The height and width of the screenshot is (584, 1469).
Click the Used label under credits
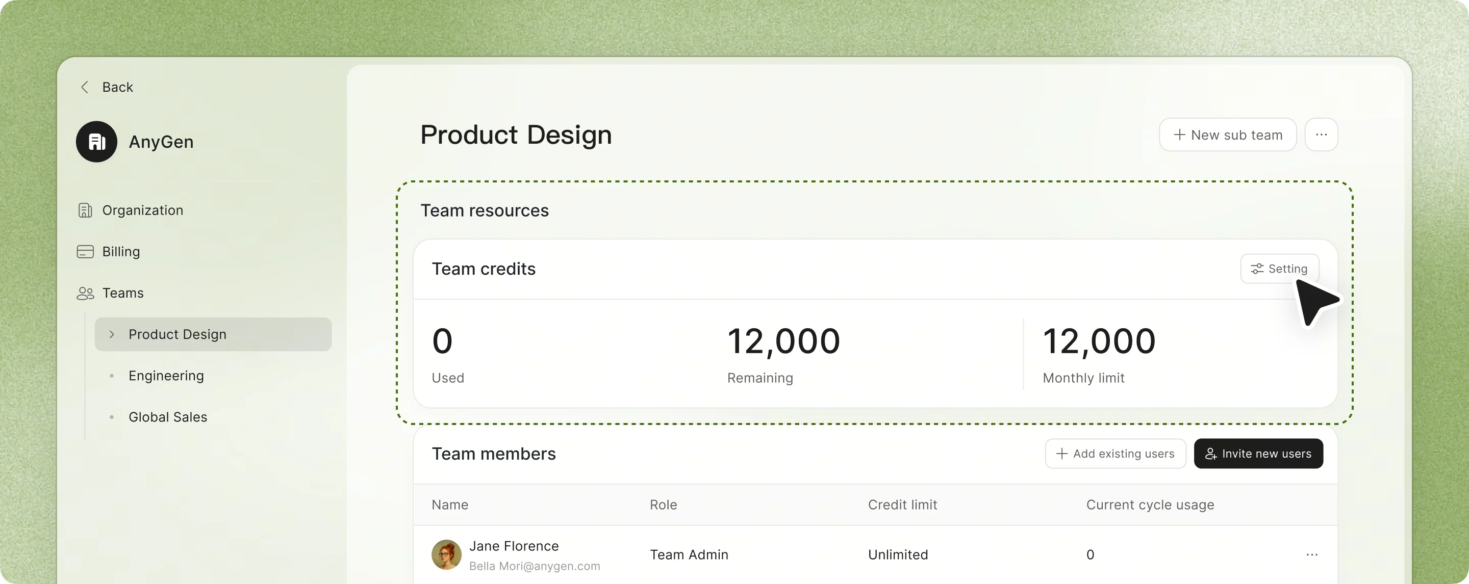click(x=447, y=377)
